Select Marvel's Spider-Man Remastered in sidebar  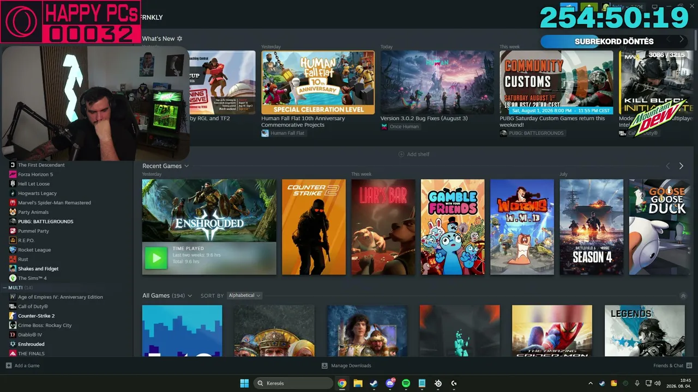coord(55,203)
